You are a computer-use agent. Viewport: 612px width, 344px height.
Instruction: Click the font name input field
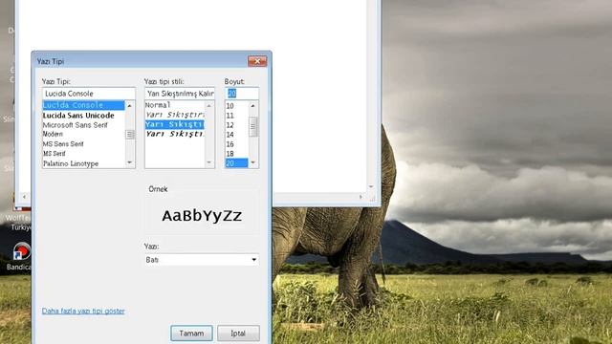[89, 94]
